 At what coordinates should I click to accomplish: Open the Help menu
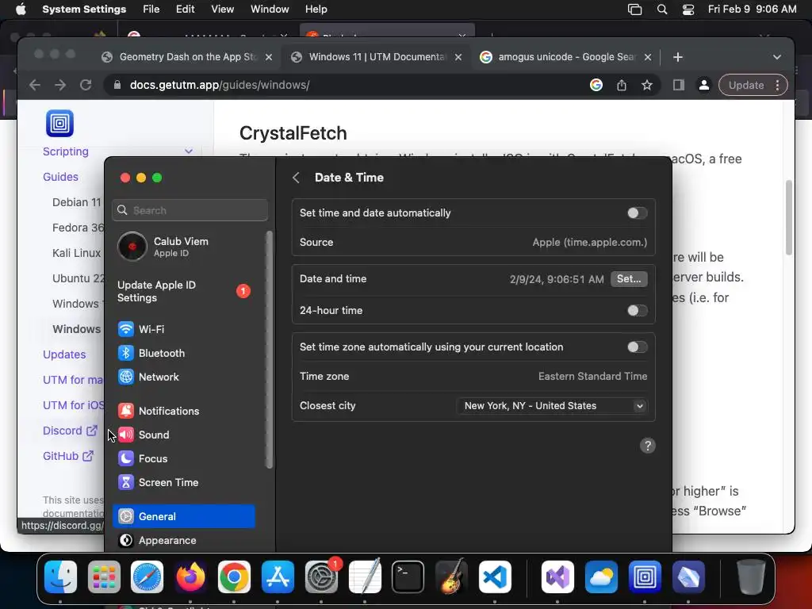tap(316, 10)
